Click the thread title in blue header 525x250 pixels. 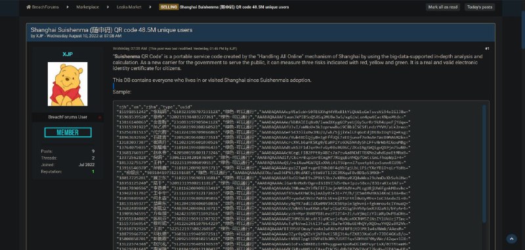pyautogui.click(x=112, y=29)
